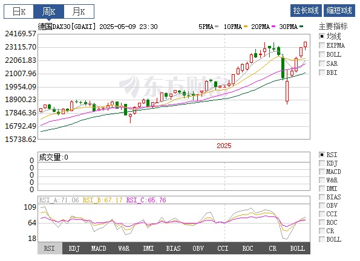Select the RSI radio in side list
Image resolution: width=360 pixels, height=261 pixels.
coord(322,155)
